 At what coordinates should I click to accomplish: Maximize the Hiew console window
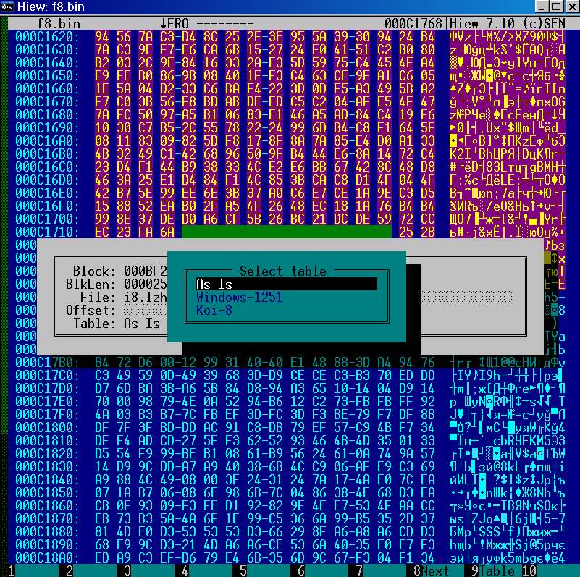pos(554,8)
